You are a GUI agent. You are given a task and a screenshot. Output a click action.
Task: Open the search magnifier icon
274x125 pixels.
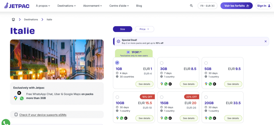coord(191,6)
